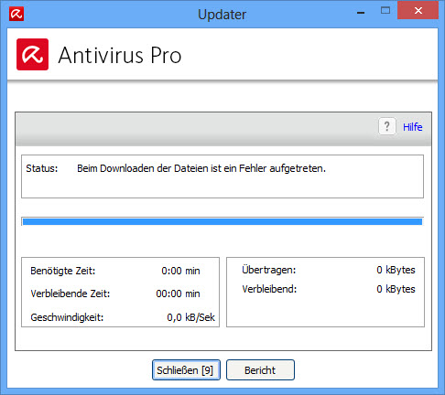Click the 'Antivirus Pro' heading text
Image resolution: width=445 pixels, height=395 pixels.
120,55
